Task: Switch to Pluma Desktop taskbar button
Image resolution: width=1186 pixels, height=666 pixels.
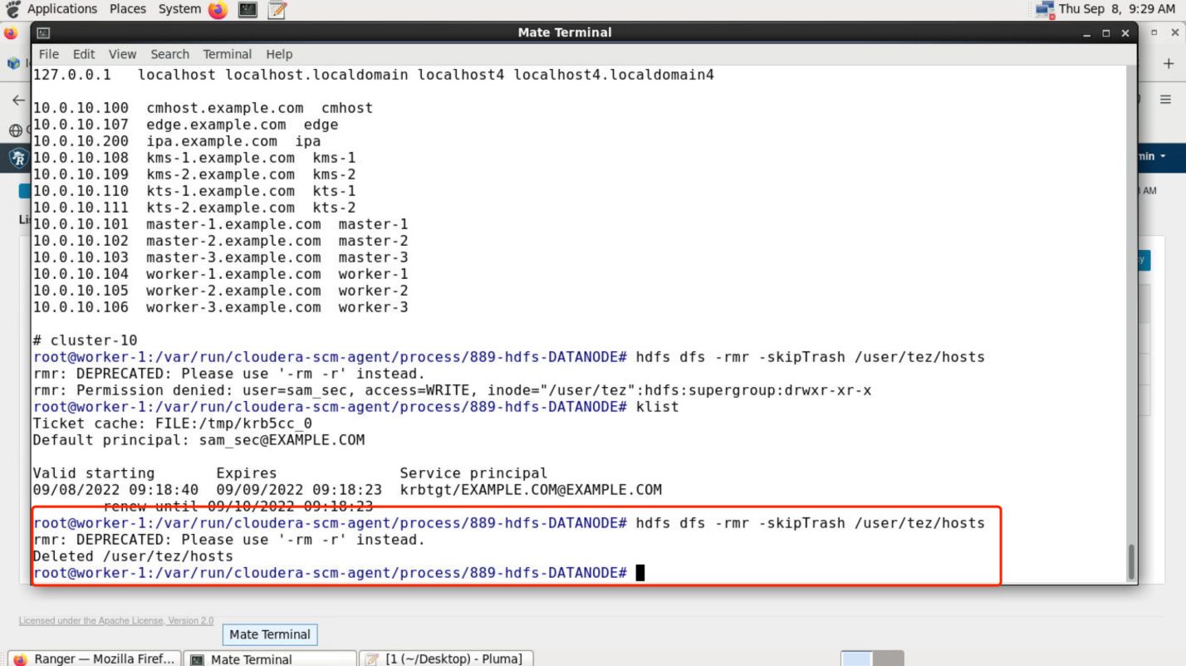Action: click(x=446, y=659)
